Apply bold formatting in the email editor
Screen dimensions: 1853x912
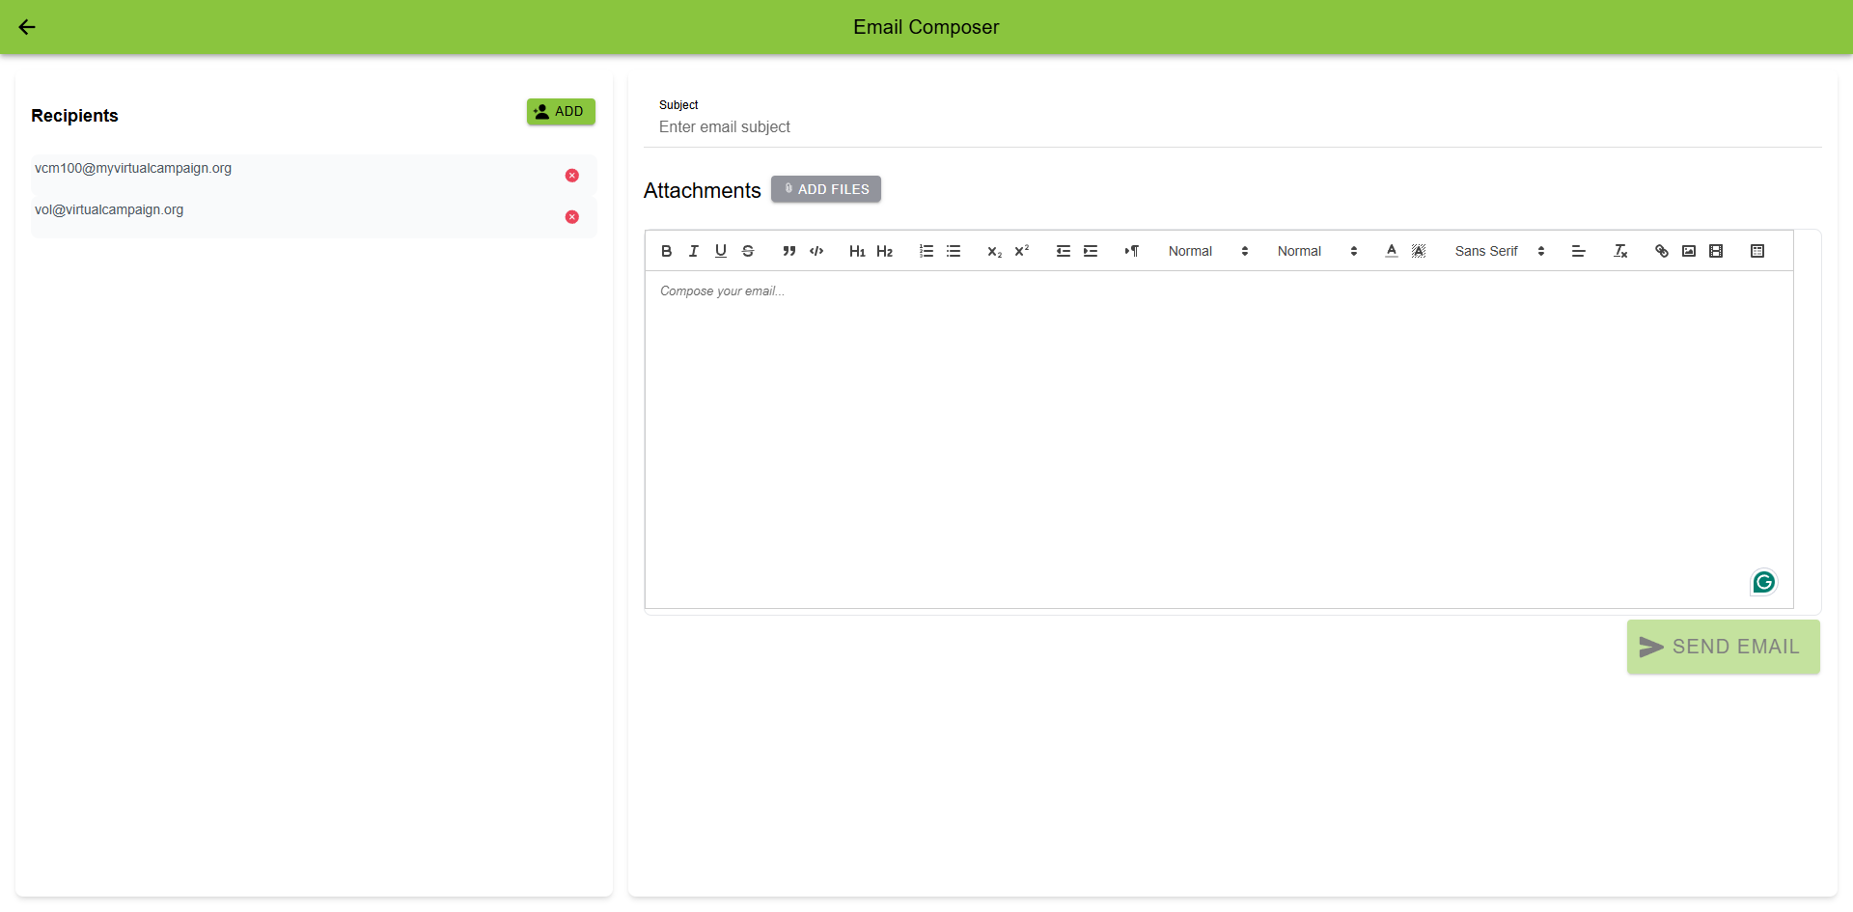click(x=666, y=250)
